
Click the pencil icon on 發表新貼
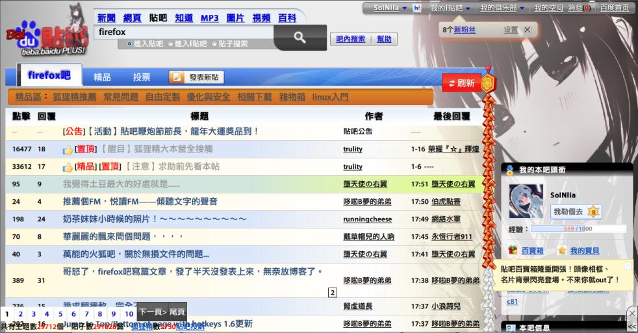tap(177, 77)
